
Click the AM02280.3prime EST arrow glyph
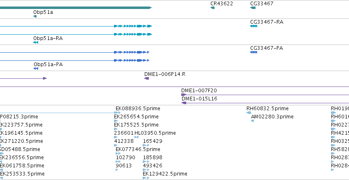[x=252, y=121]
